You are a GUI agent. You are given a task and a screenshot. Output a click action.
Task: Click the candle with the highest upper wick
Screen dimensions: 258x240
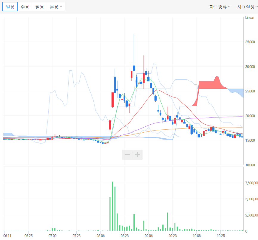[134, 68]
